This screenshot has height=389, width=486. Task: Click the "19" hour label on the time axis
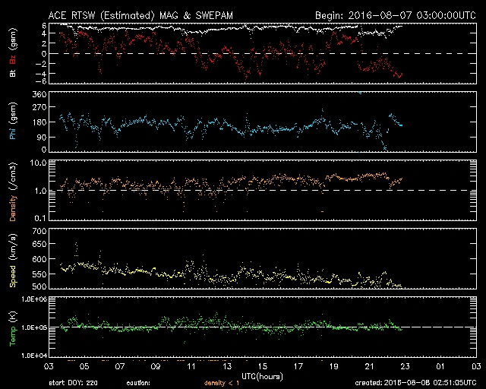[334, 366]
